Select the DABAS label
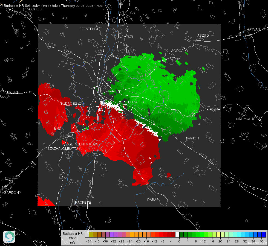The image size is (268, 246). point(153,200)
